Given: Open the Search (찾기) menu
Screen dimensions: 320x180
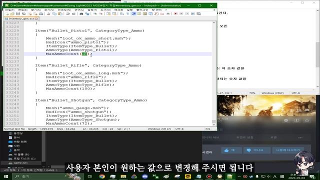Looking at the screenshot, I should coord(35,10).
